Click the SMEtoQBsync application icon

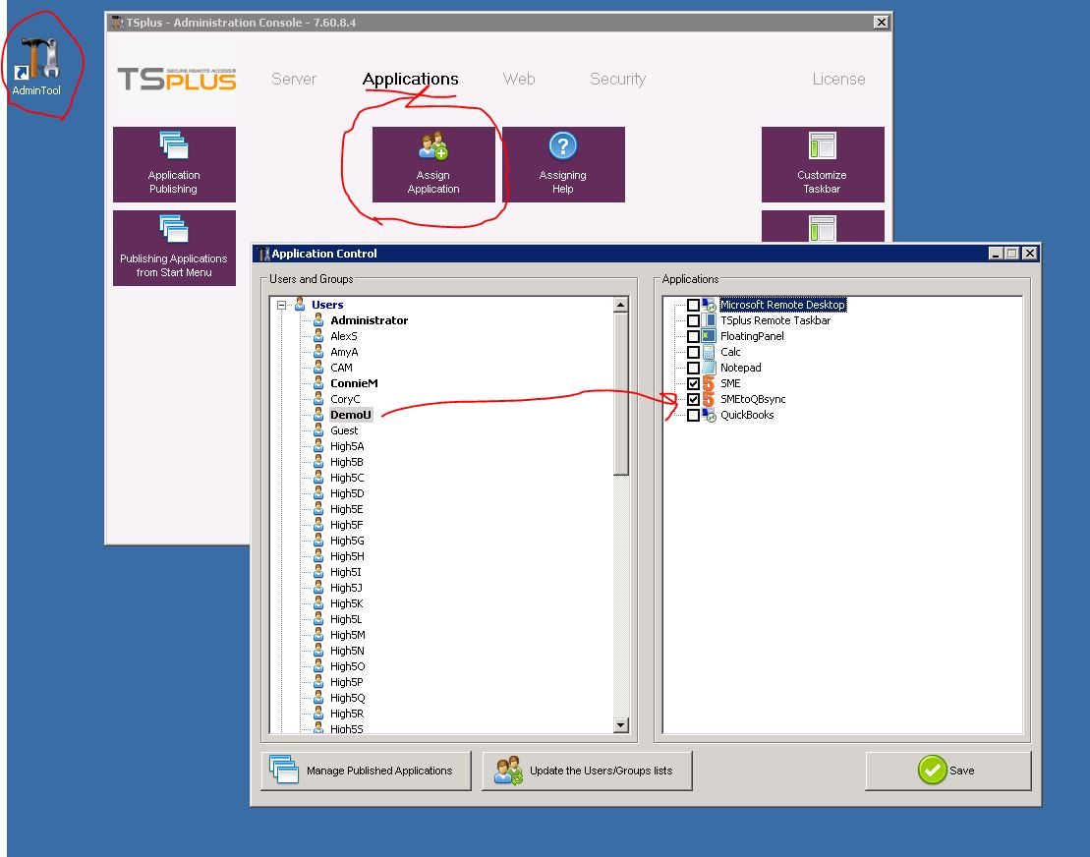(709, 399)
